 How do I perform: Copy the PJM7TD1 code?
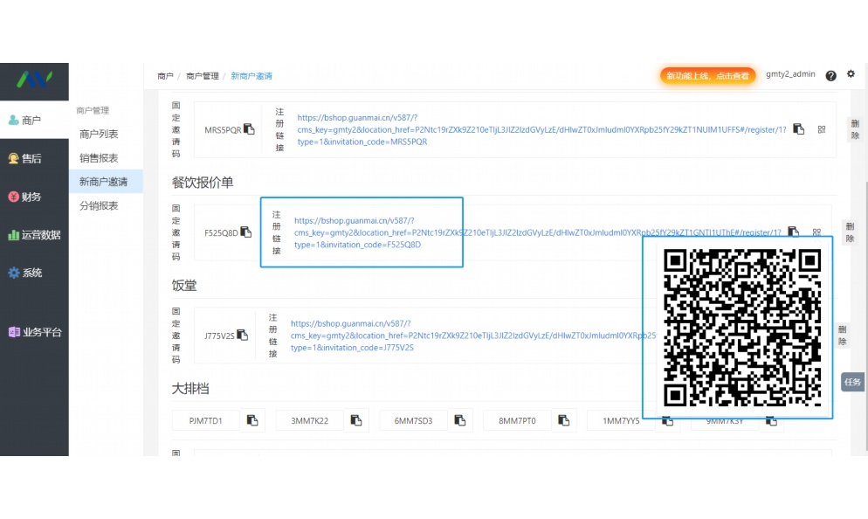coord(252,420)
